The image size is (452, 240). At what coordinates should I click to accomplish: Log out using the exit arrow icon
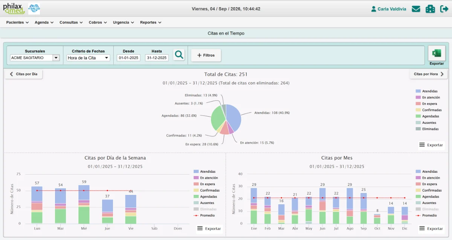click(444, 9)
